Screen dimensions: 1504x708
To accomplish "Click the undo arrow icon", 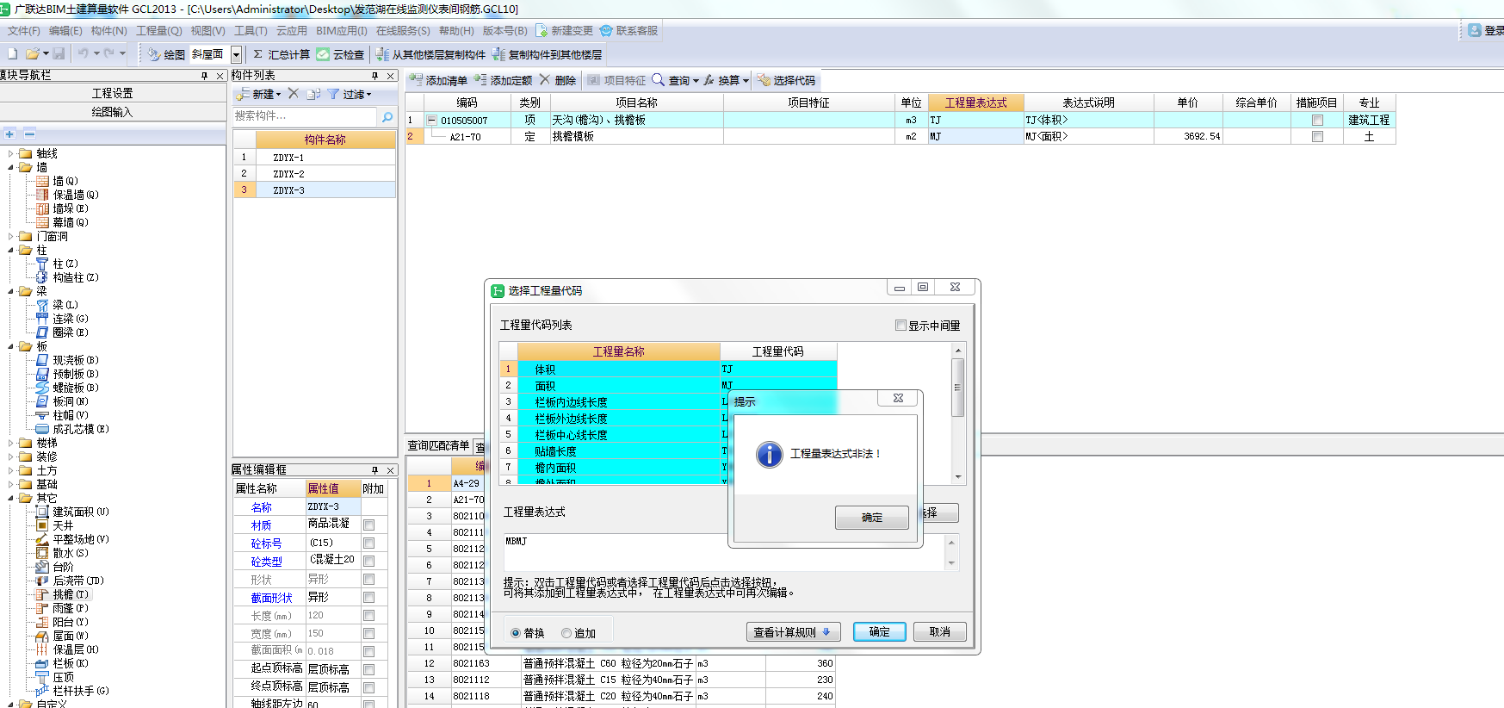I will [83, 53].
